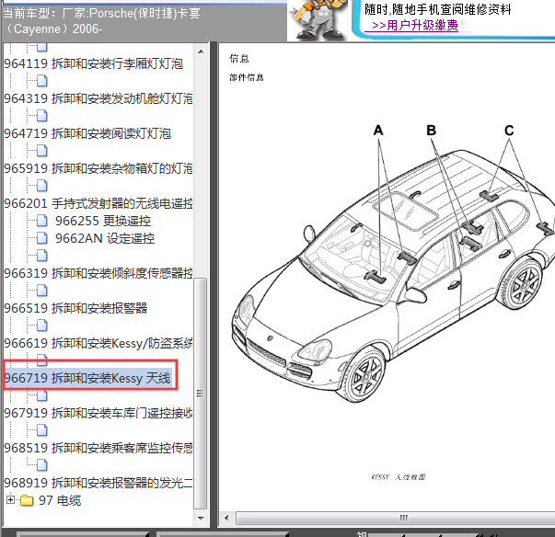This screenshot has height=537, width=555.
Task: Select 9662AN 设定遥控 entry
Action: tap(105, 238)
